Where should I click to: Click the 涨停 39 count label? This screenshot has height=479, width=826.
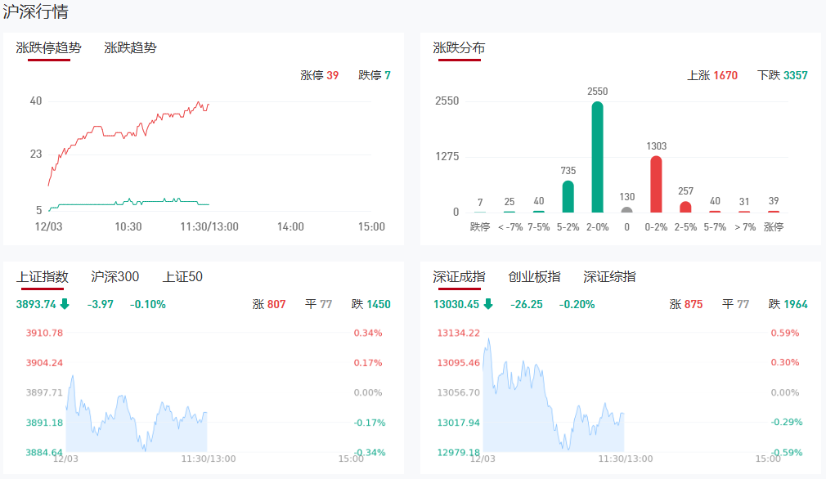pyautogui.click(x=320, y=75)
